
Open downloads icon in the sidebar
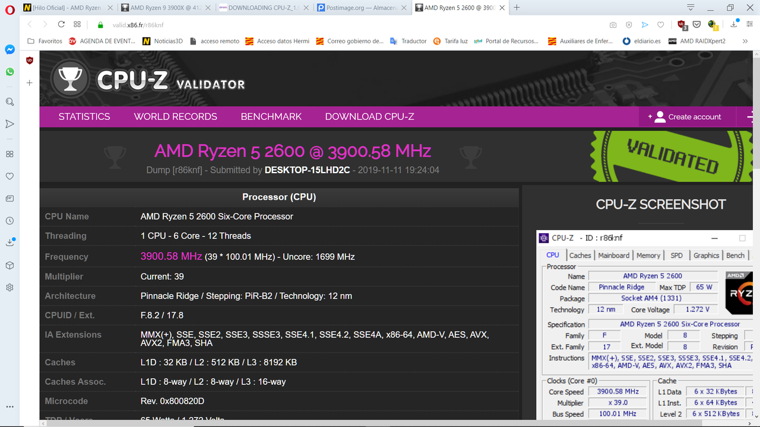coord(9,243)
